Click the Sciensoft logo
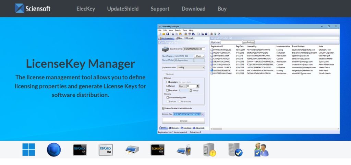The height and width of the screenshot is (165, 351). click(x=33, y=9)
